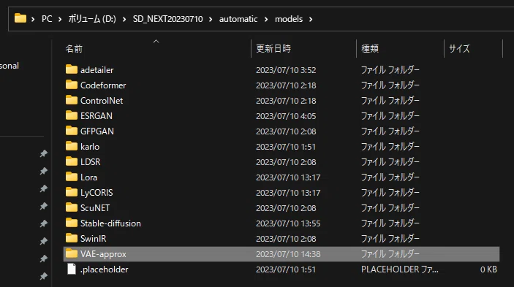Click date 2023/07/10 4:05 of ESRGAN
The image size is (514, 287).
[x=286, y=116]
